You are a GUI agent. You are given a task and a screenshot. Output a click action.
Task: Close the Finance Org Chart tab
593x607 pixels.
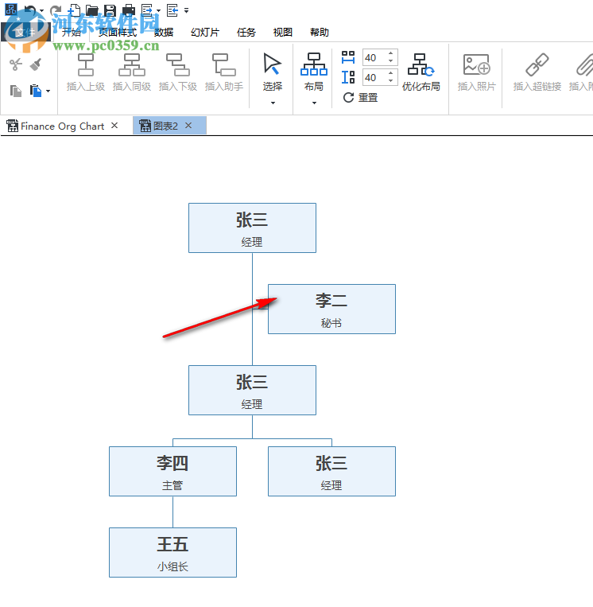(x=114, y=126)
